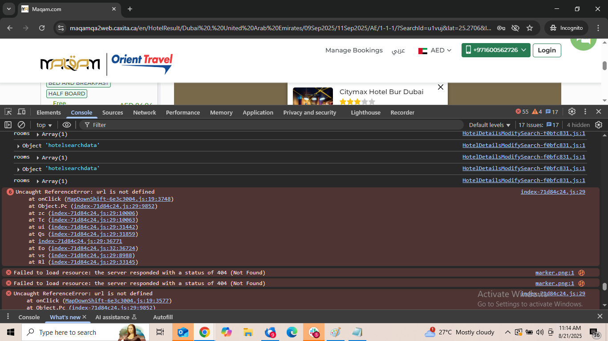Screen dimensions: 608x341
Task: Open live expression eye icon
Action: tap(67, 125)
